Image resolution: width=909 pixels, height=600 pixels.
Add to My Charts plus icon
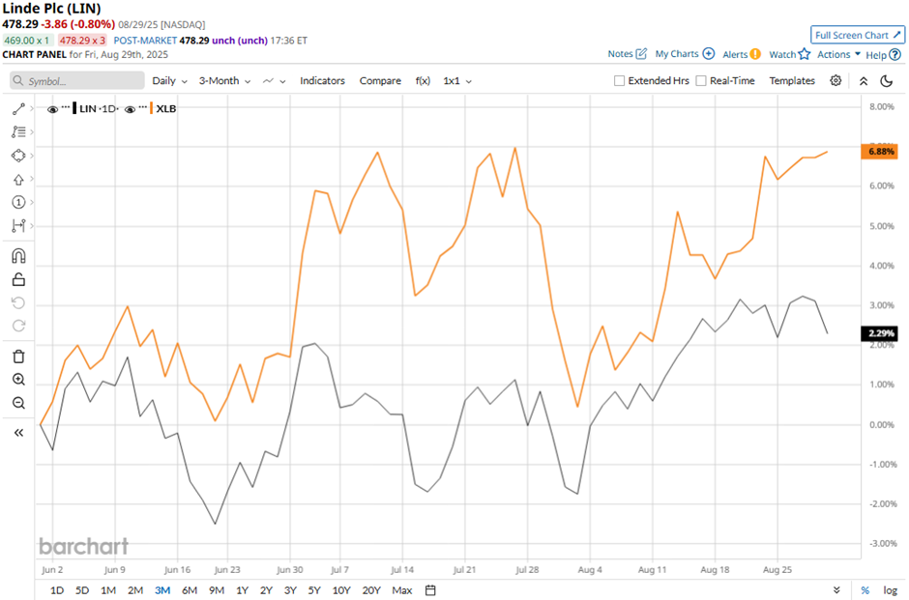point(709,54)
